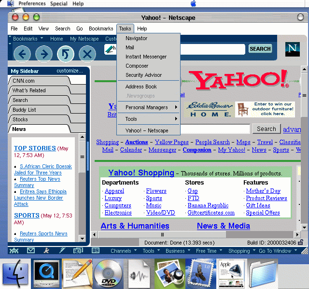Click the Navigator icon in status bar
The height and width of the screenshot is (289, 309).
(x=14, y=250)
